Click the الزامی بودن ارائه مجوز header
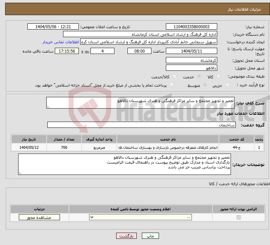This screenshot has height=245, width=270. point(238,209)
